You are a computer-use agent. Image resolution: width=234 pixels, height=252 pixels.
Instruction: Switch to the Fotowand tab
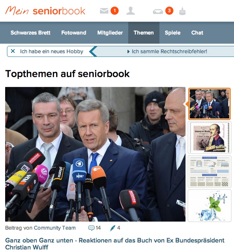point(74,33)
